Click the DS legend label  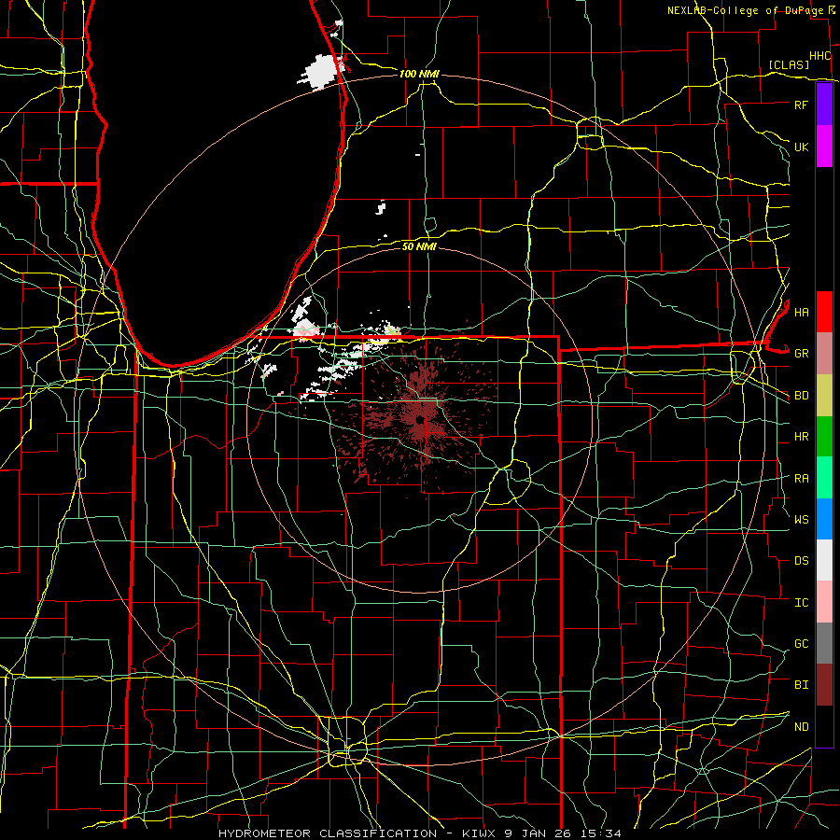pos(801,561)
